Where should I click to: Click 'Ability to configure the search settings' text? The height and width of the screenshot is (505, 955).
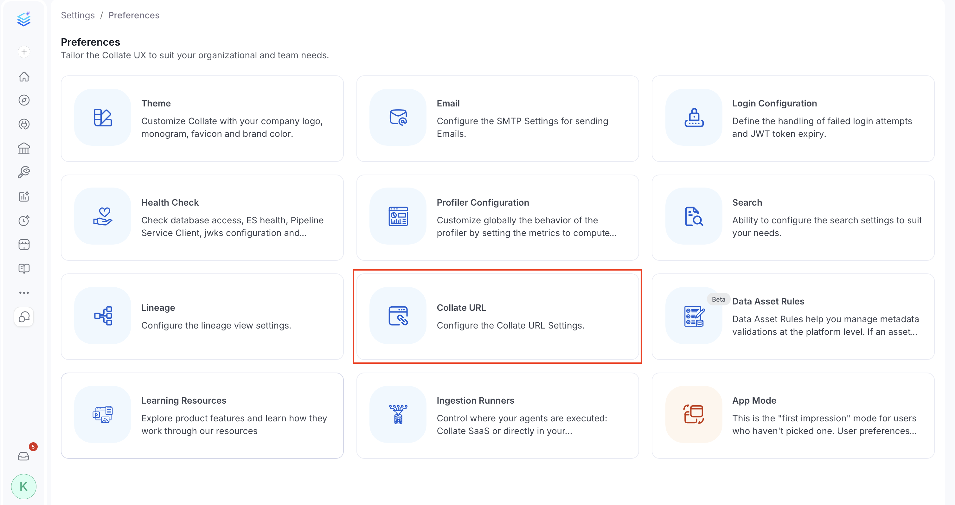coord(827,227)
